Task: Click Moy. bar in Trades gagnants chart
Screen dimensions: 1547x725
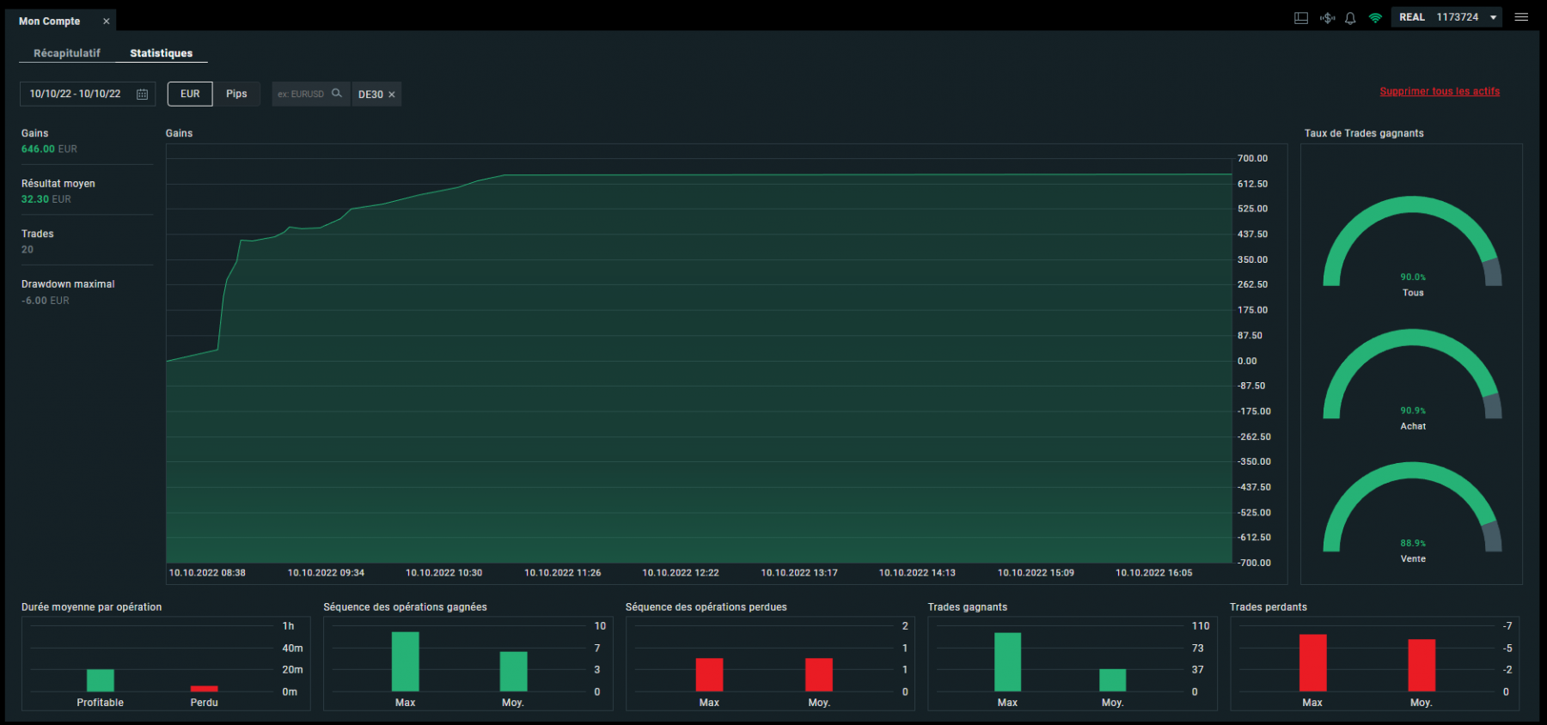Action: pos(1112,680)
